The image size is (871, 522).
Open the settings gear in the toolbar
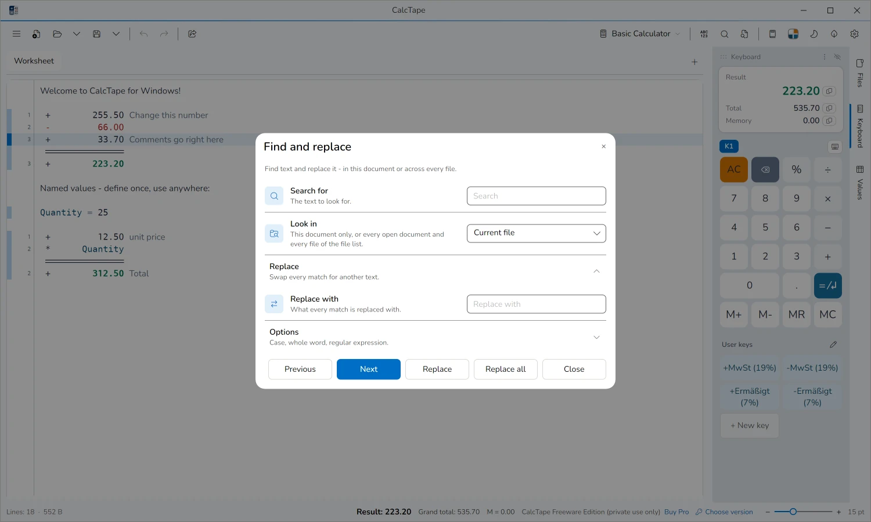click(854, 34)
